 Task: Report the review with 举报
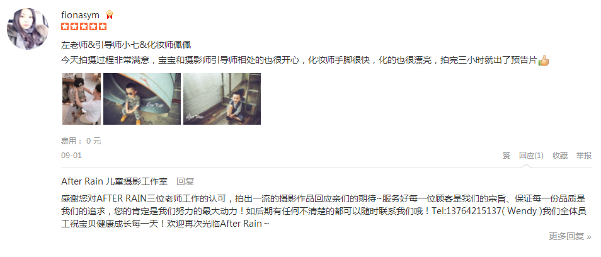(x=584, y=156)
